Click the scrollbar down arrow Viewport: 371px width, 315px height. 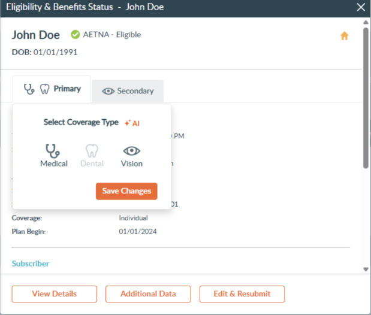[366, 269]
